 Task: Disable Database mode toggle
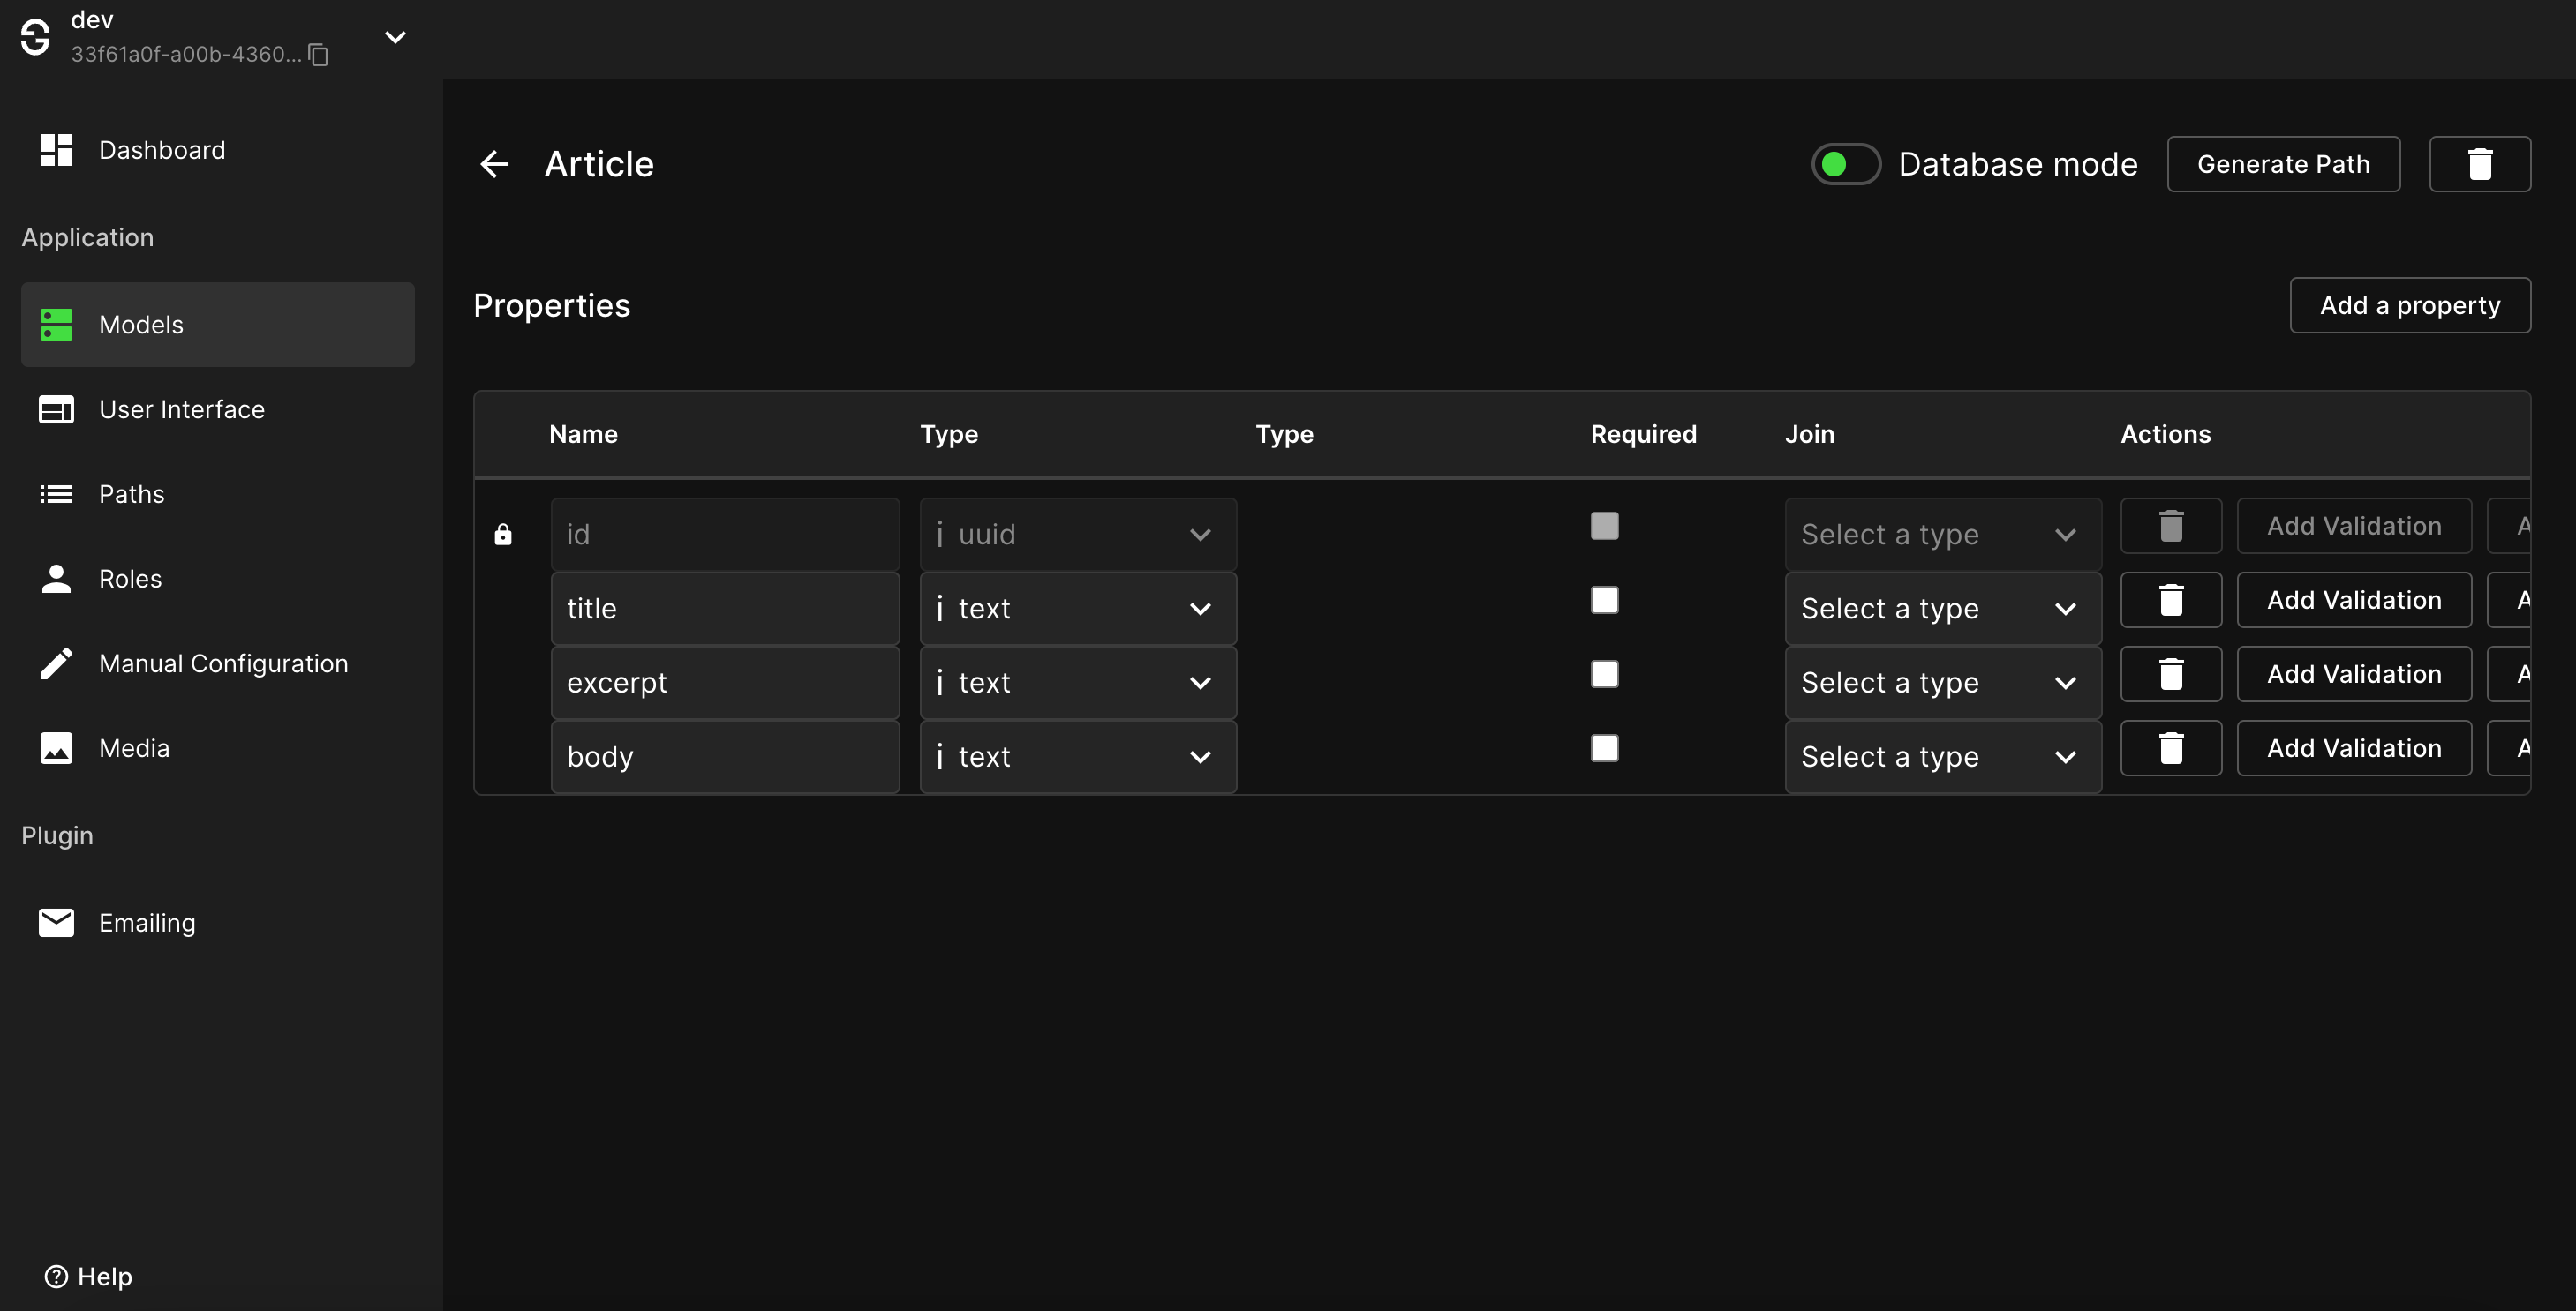[x=1843, y=164]
